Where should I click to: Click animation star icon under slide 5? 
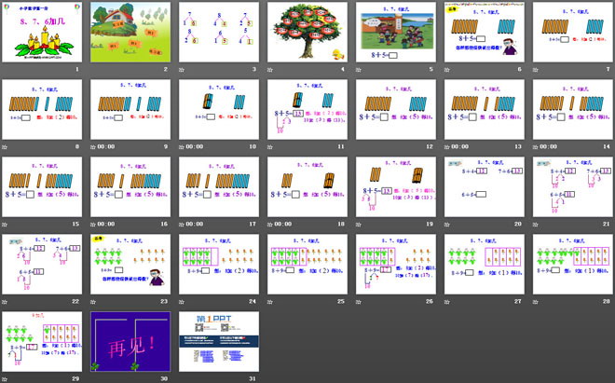(358, 70)
